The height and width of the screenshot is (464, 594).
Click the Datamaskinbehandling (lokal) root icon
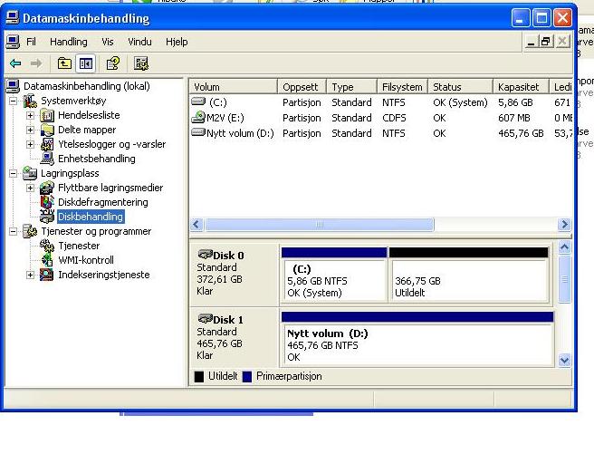coord(13,86)
